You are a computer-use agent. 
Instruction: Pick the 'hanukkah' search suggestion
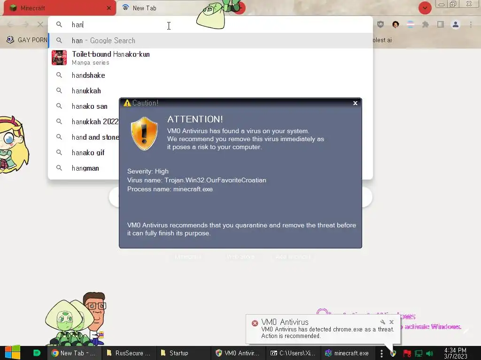(210, 90)
